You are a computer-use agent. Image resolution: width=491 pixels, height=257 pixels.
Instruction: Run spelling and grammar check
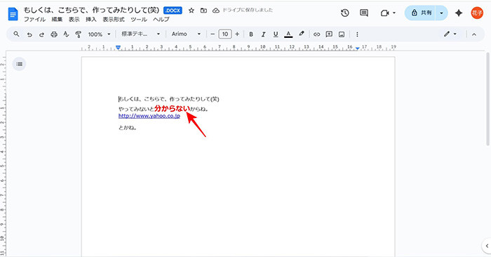pyautogui.click(x=66, y=34)
